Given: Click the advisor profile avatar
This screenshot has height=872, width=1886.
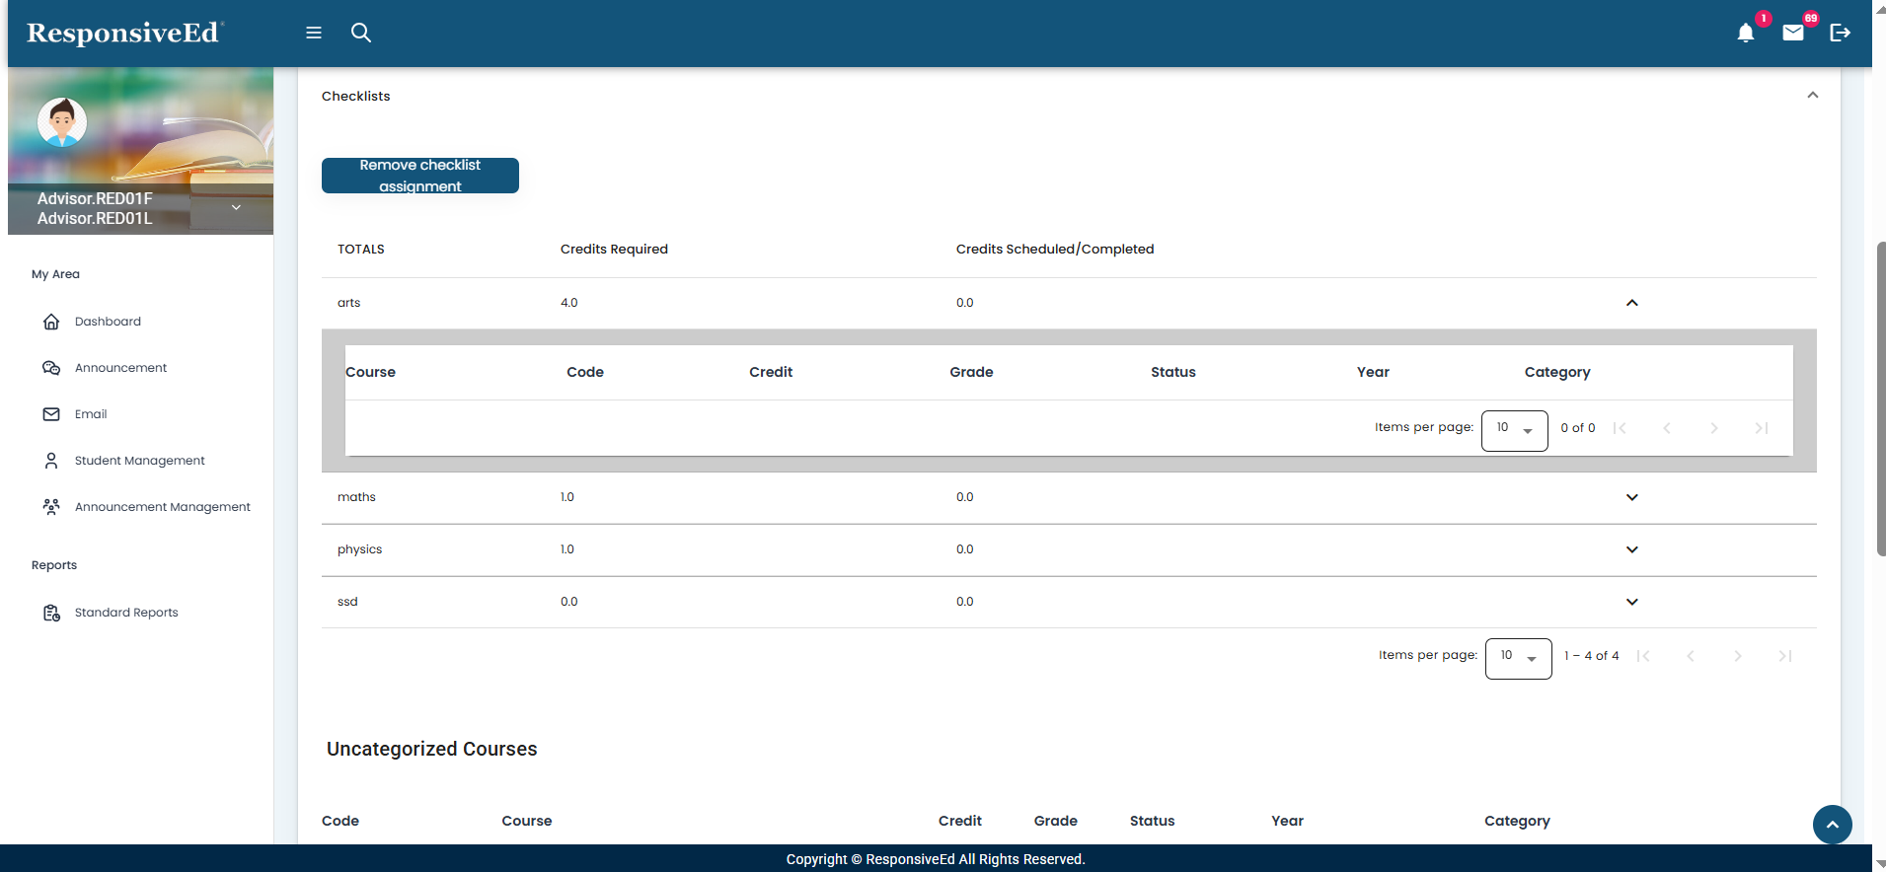Looking at the screenshot, I should pyautogui.click(x=62, y=122).
